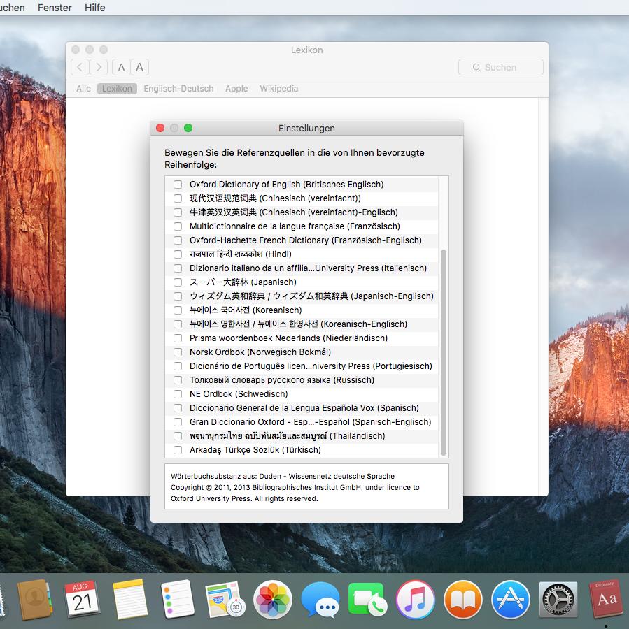Select the スーパー大辞林 (Japanisch) row text

click(243, 282)
